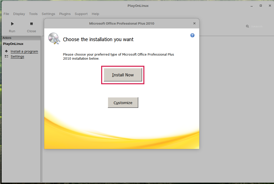Open the Display menu
274x184 pixels.
[19, 14]
